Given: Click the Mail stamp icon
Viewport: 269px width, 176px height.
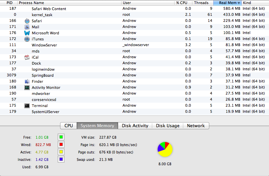Looking at the screenshot, I should 27,27.
